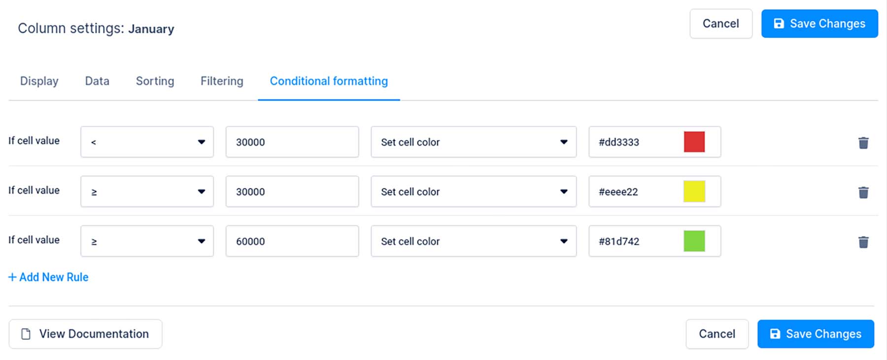
Task: Open the 'Set cell color' action dropdown on row one
Action: click(x=473, y=142)
